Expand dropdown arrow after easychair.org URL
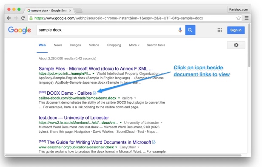The image size is (262, 167). click(116, 147)
